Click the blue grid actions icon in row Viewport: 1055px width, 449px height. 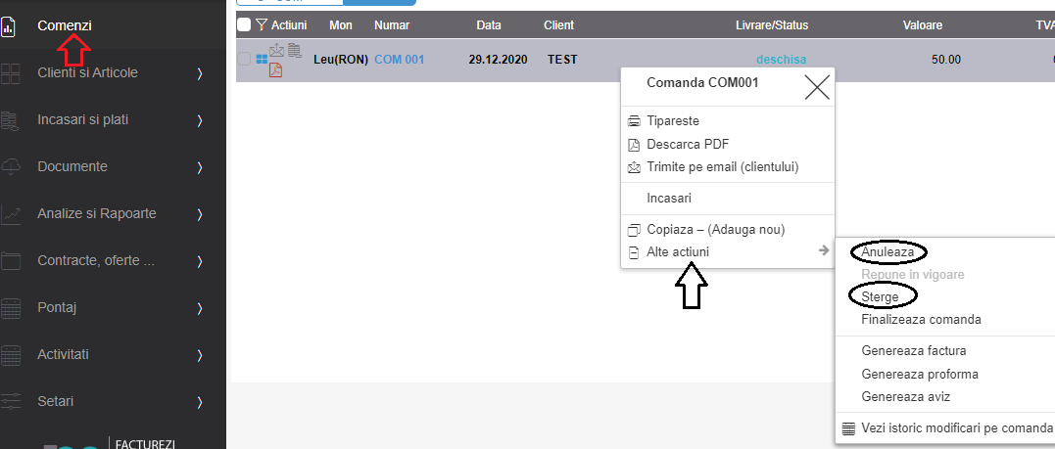tap(262, 60)
